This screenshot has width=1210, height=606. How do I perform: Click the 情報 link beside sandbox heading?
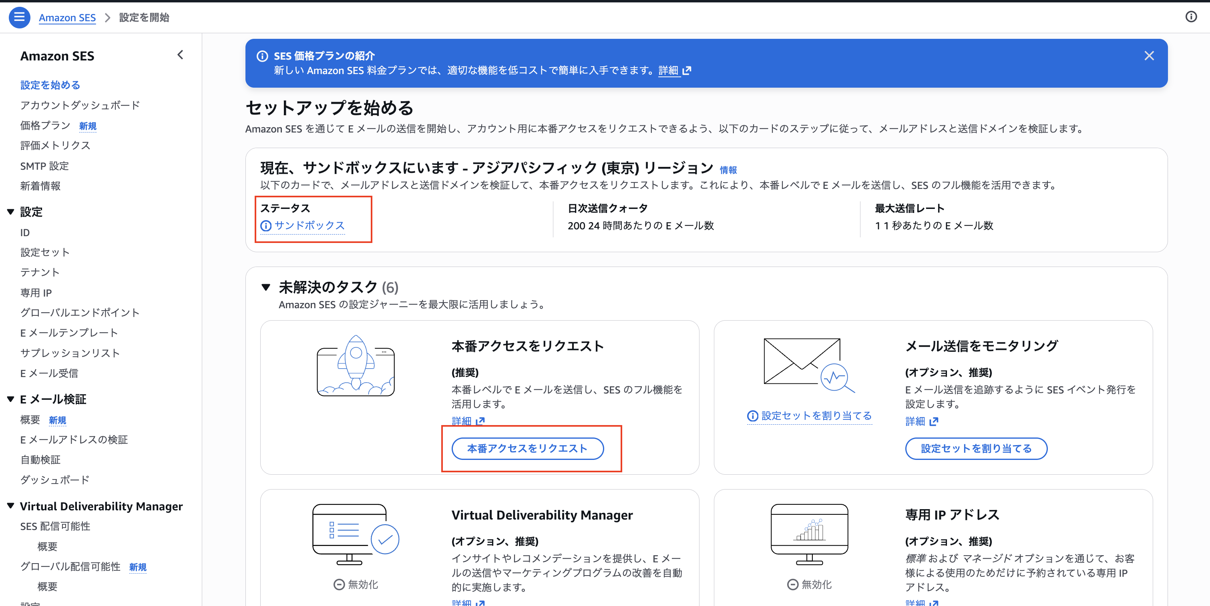pyautogui.click(x=728, y=170)
